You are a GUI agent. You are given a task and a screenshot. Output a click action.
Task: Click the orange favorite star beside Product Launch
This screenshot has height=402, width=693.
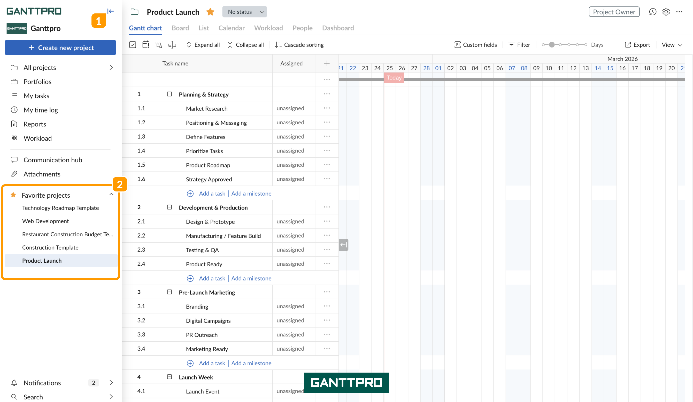210,12
